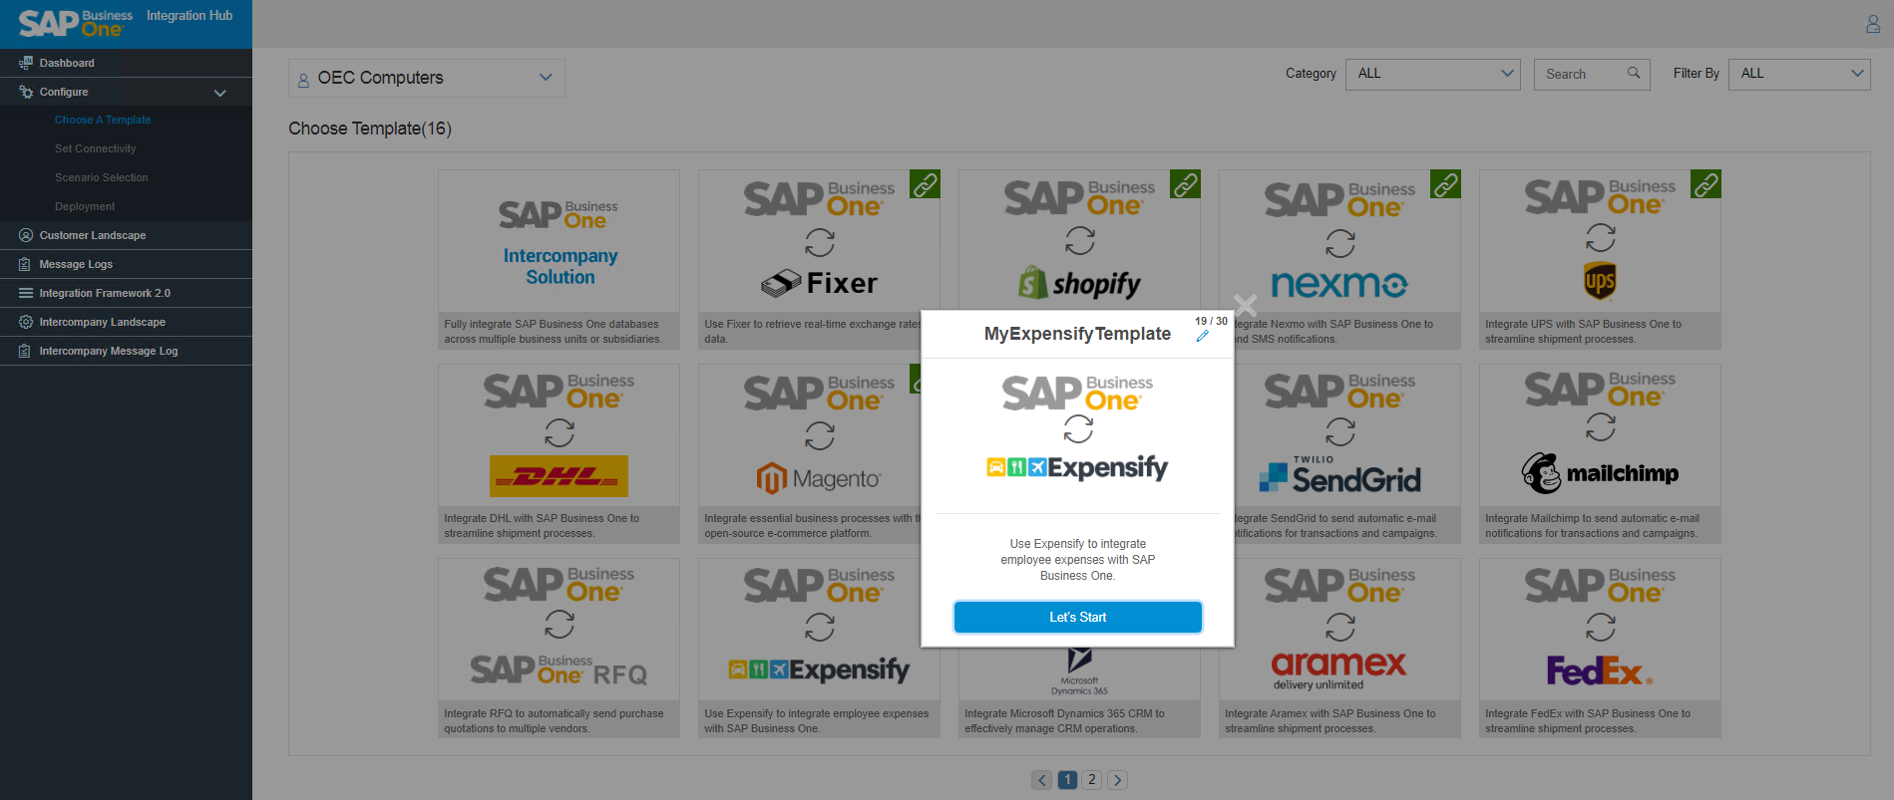Close the Expensify template popup
This screenshot has height=800, width=1894.
click(1245, 304)
